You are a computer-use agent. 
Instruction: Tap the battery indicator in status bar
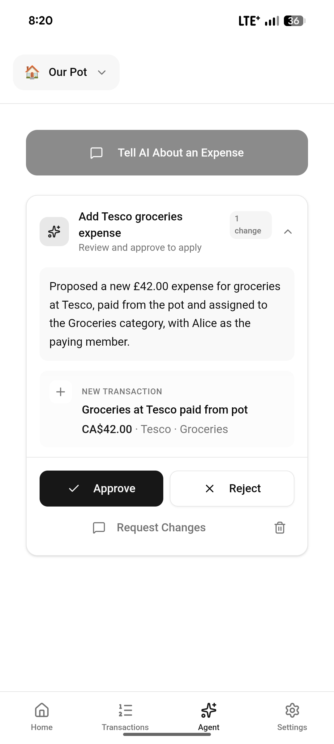click(x=294, y=21)
